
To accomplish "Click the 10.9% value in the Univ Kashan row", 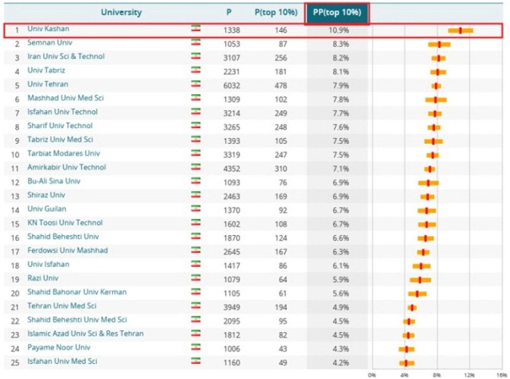I will pyautogui.click(x=338, y=30).
